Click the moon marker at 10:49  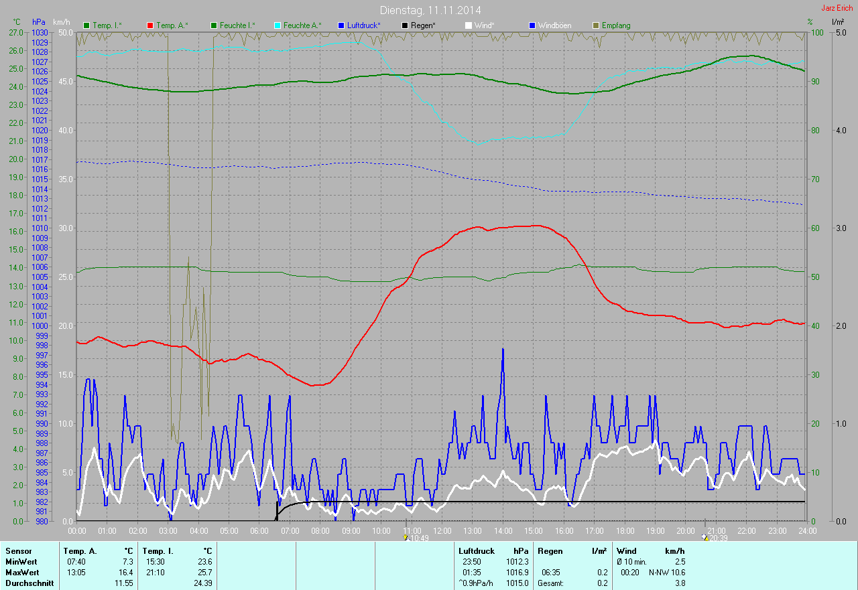click(406, 536)
